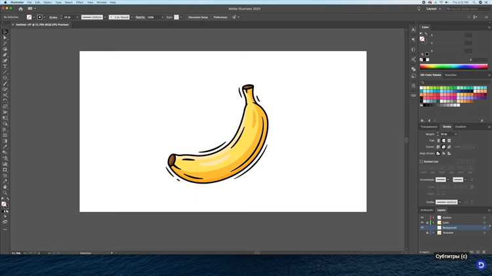Select the Artboard tool
The image size is (492, 276).
tap(5, 170)
